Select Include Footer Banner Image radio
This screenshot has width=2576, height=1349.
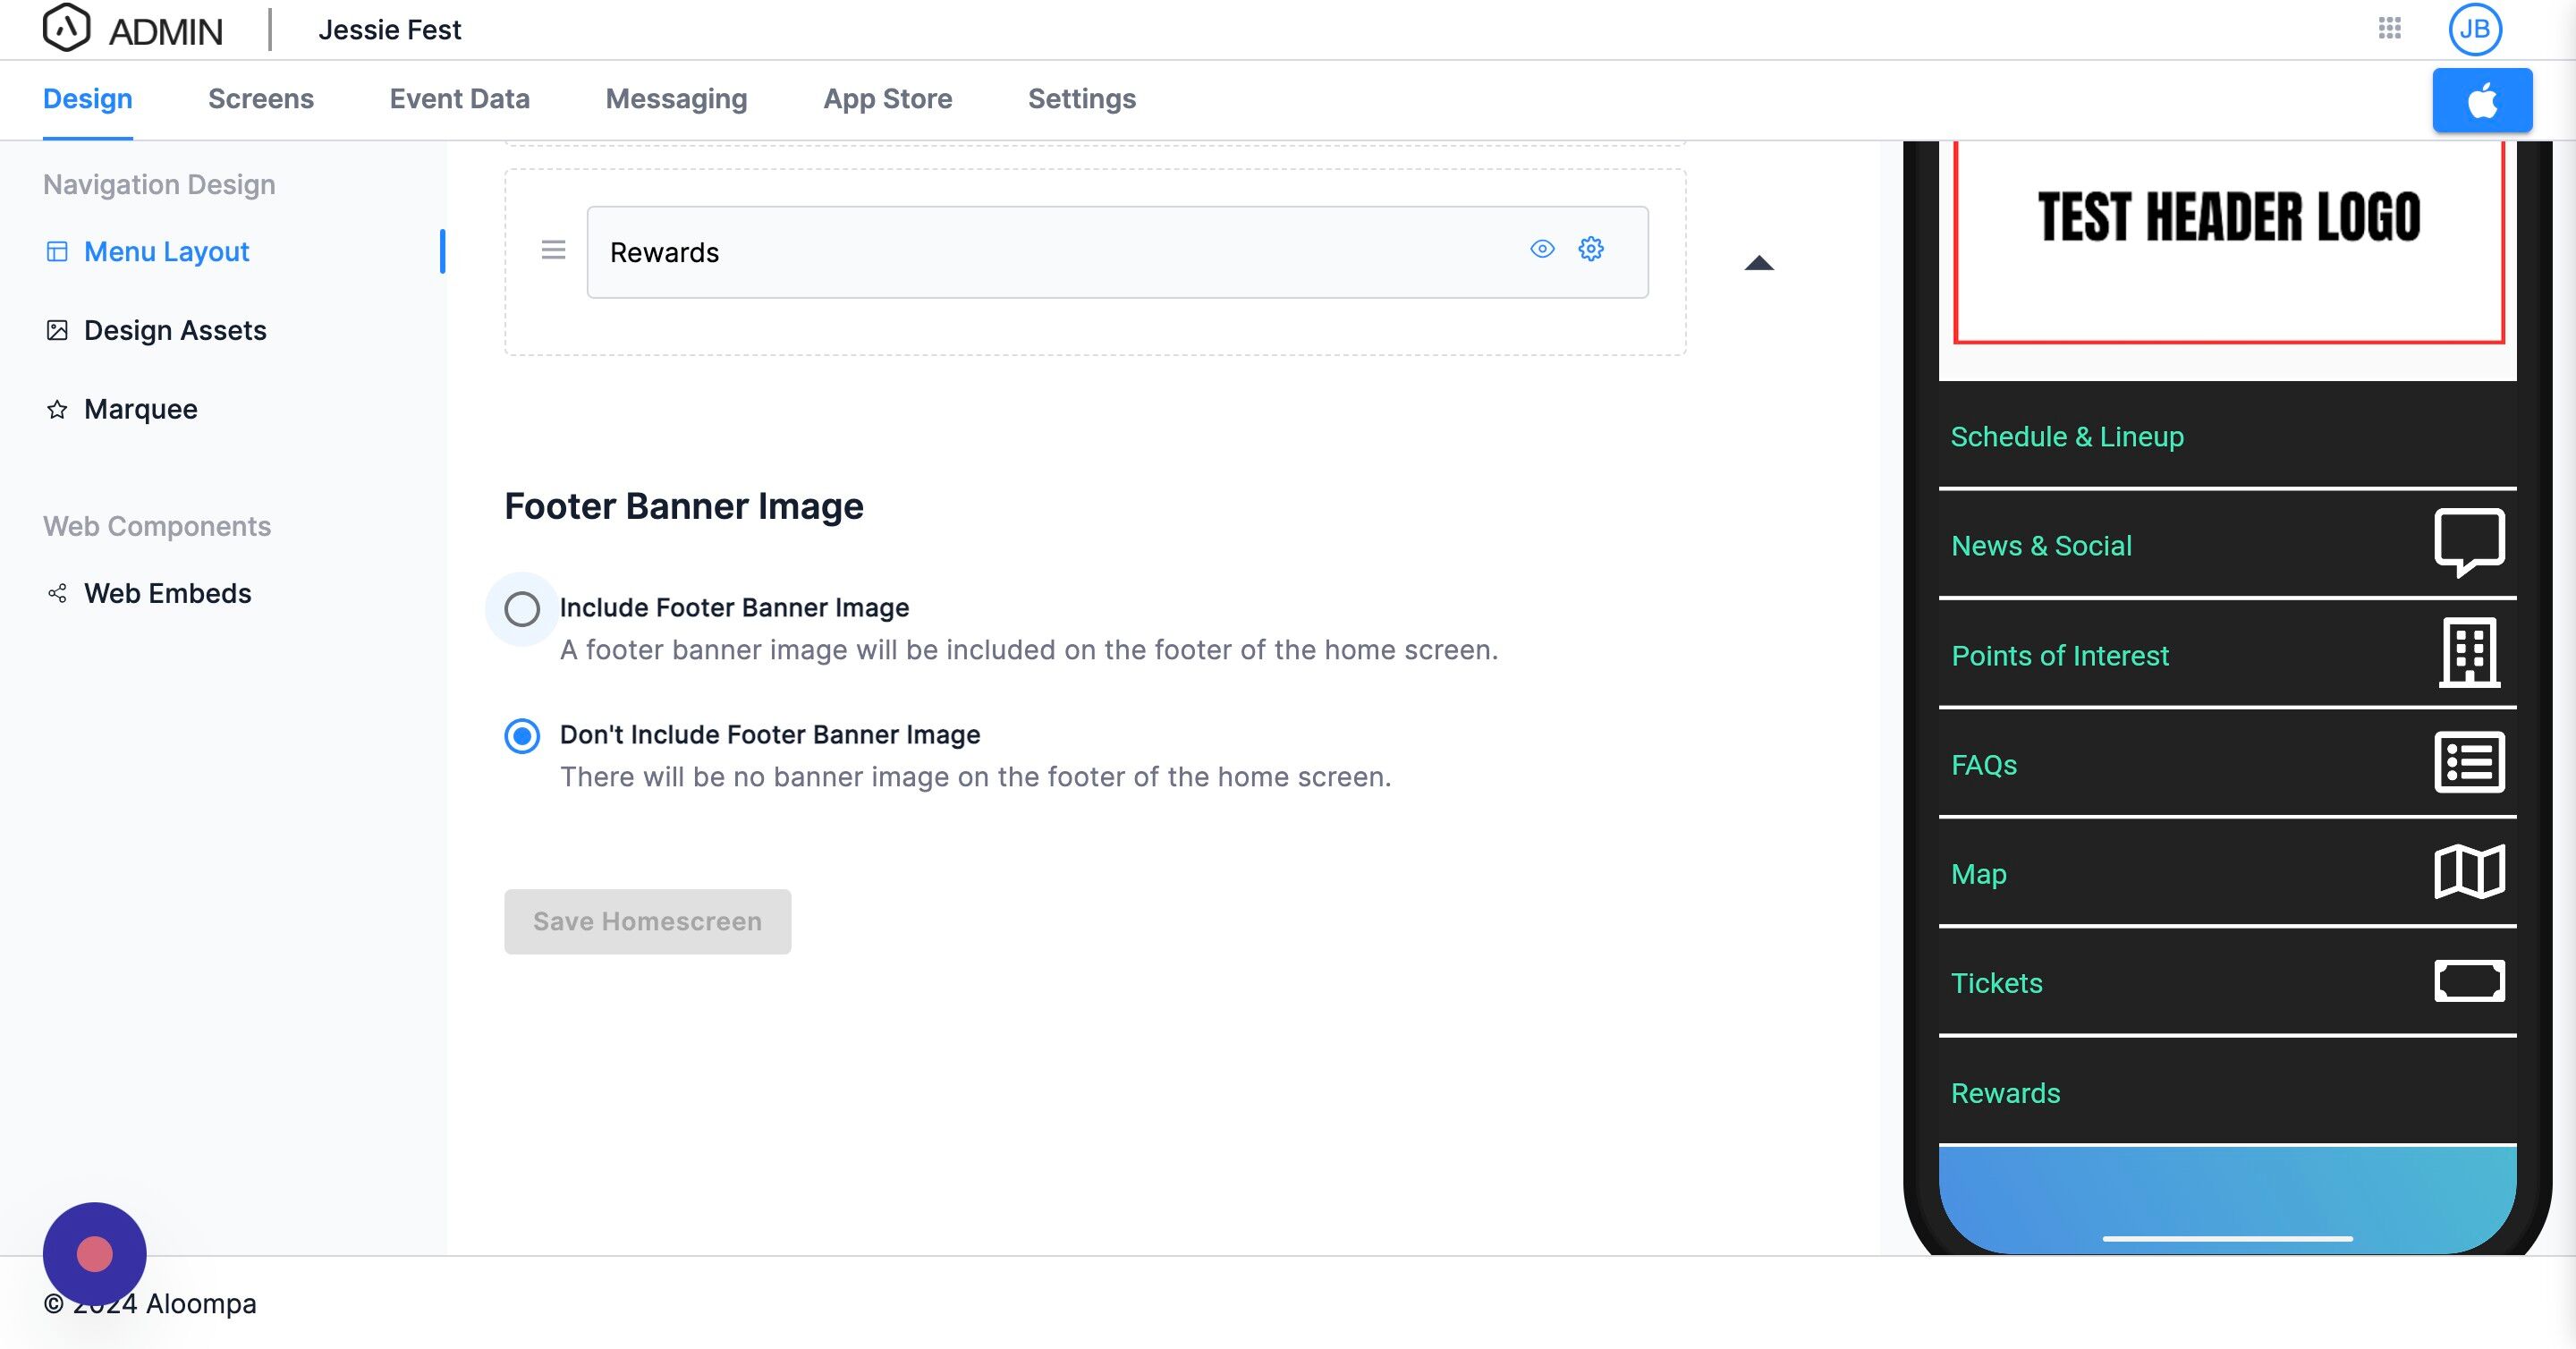(522, 609)
